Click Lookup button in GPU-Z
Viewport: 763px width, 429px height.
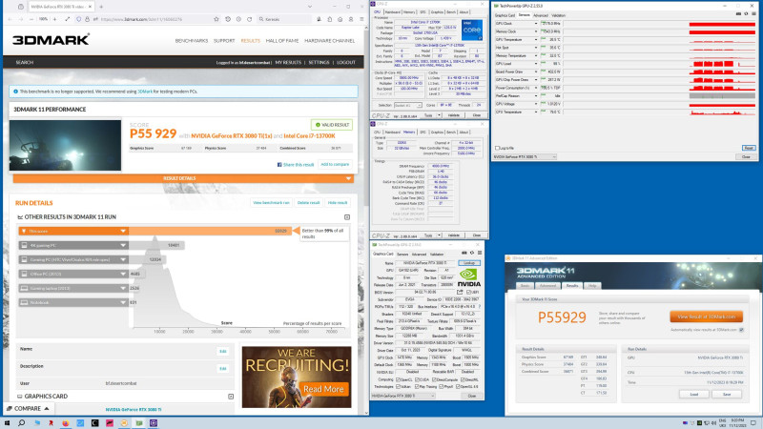tap(469, 263)
